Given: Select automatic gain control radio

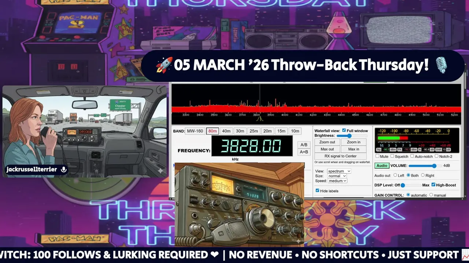Looking at the screenshot, I should pos(408,195).
